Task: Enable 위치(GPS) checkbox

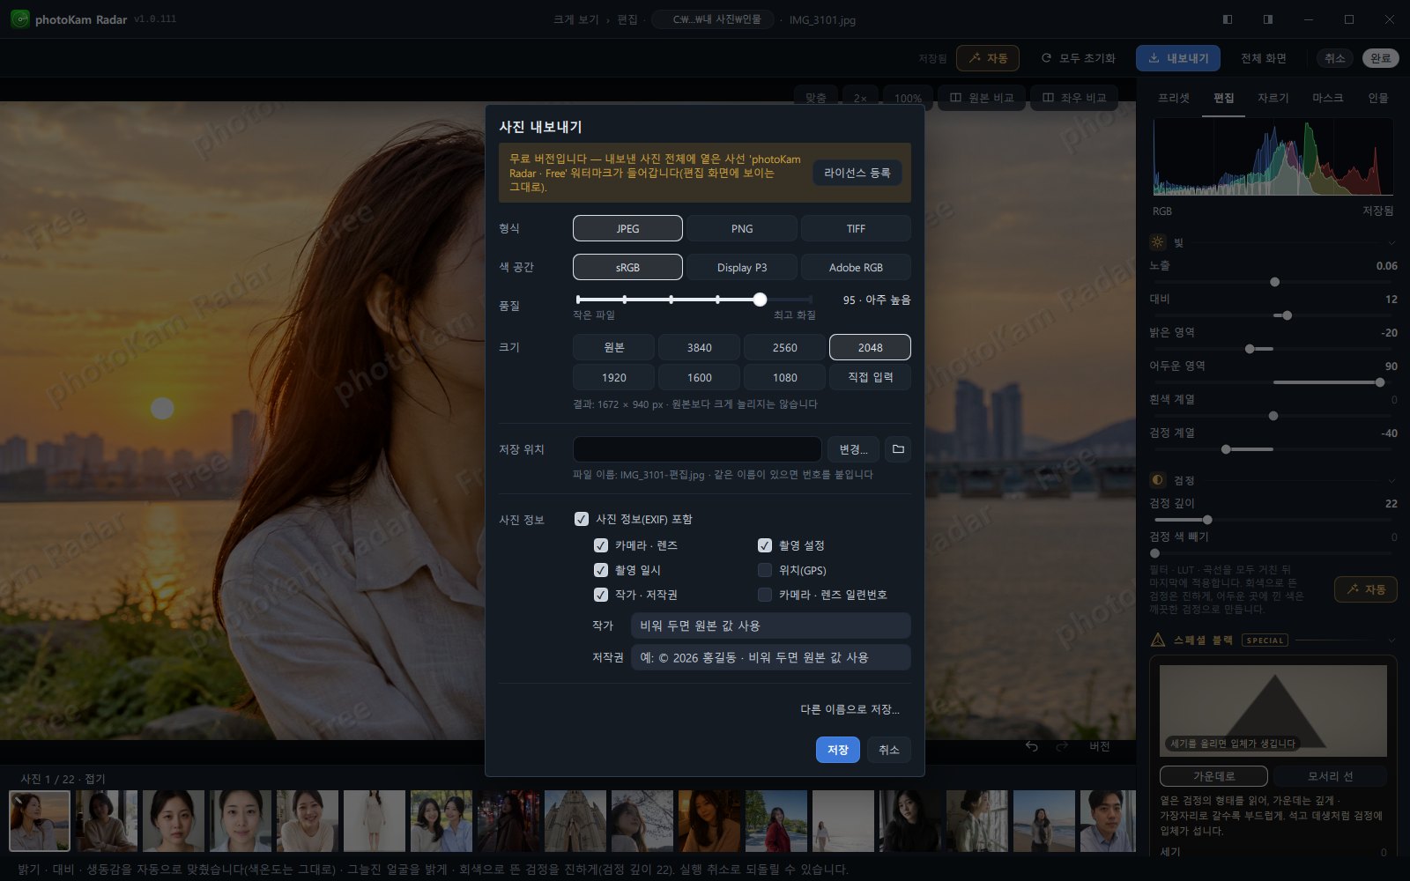Action: coord(765,570)
